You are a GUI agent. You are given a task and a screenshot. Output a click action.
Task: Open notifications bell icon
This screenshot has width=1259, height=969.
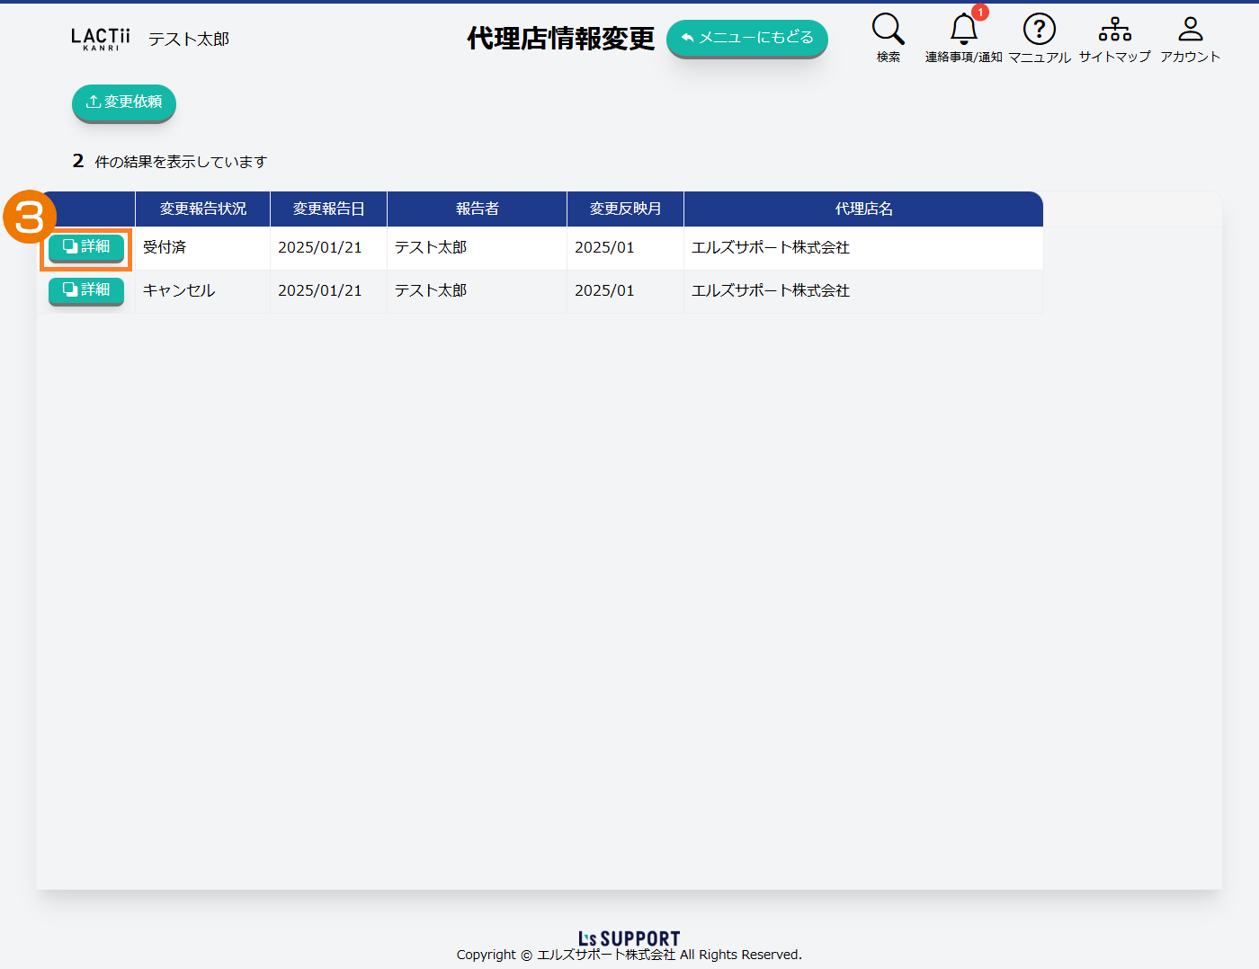(963, 30)
